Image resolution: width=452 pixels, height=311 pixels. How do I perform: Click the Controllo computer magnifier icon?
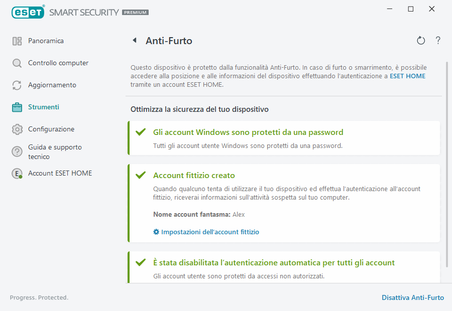click(x=17, y=63)
